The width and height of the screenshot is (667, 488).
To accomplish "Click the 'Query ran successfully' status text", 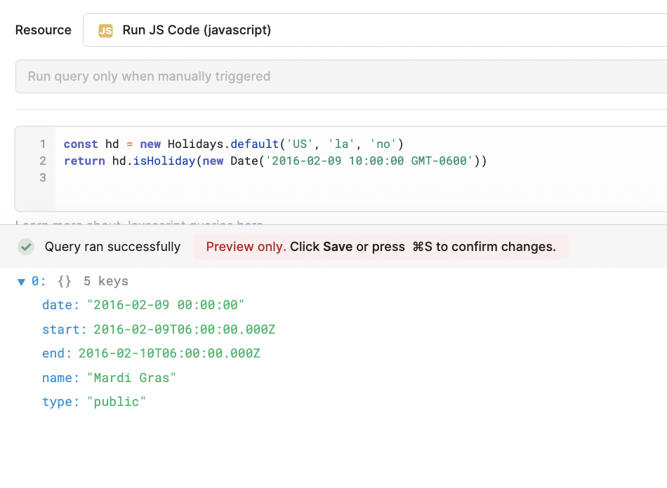I will pos(112,247).
